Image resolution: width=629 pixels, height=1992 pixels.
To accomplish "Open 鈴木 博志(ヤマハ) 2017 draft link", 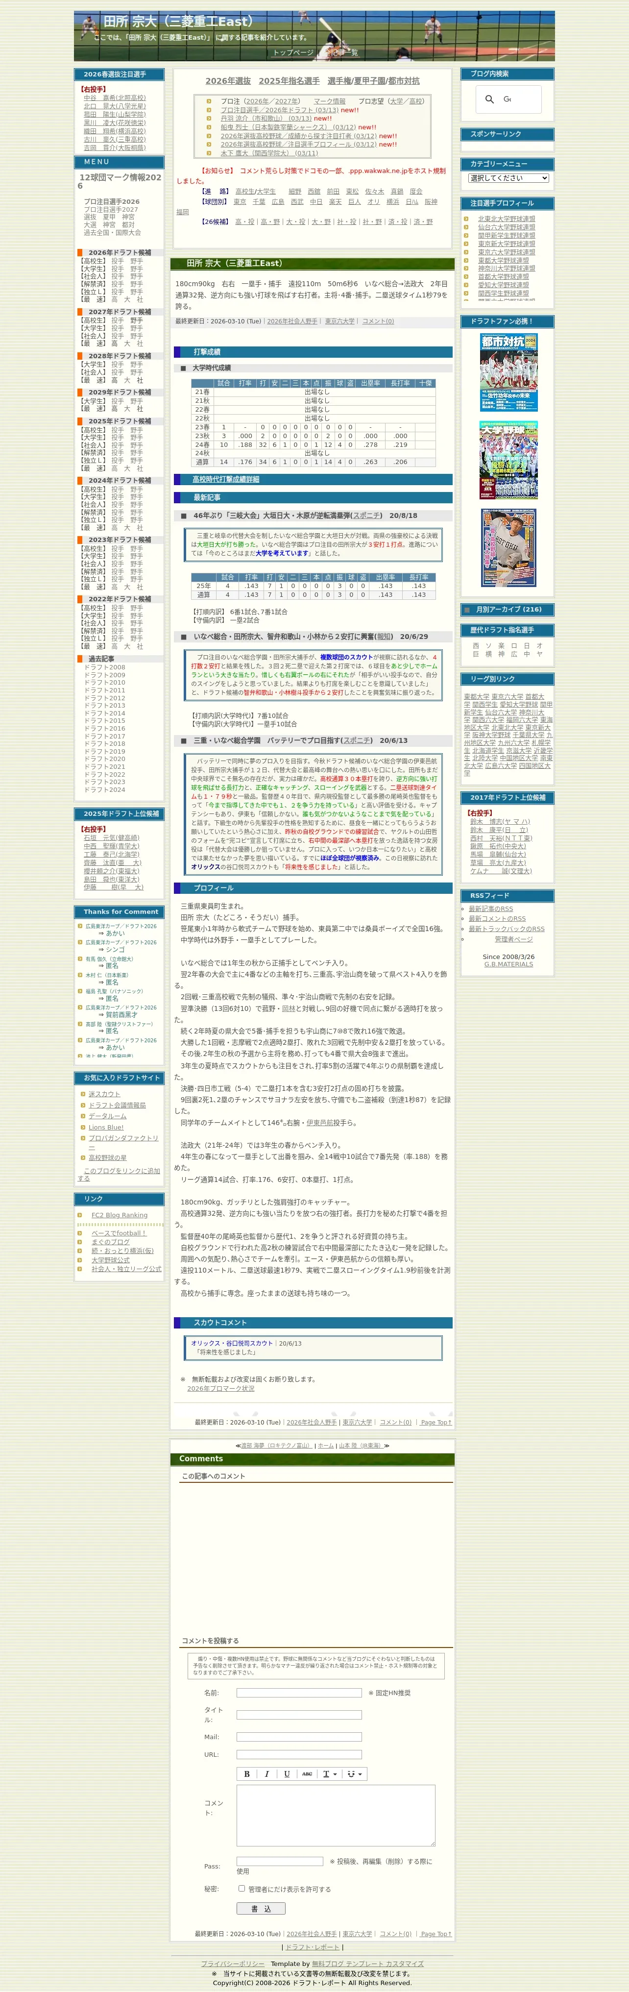I will tap(500, 821).
